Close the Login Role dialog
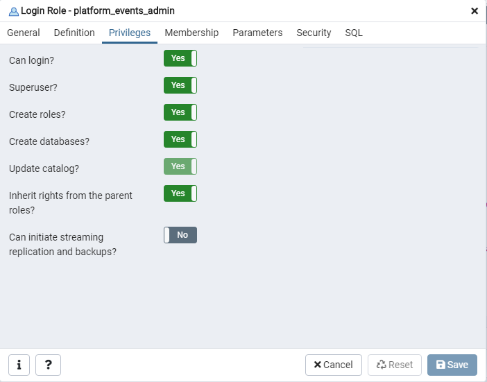This screenshot has height=382, width=487. click(475, 11)
